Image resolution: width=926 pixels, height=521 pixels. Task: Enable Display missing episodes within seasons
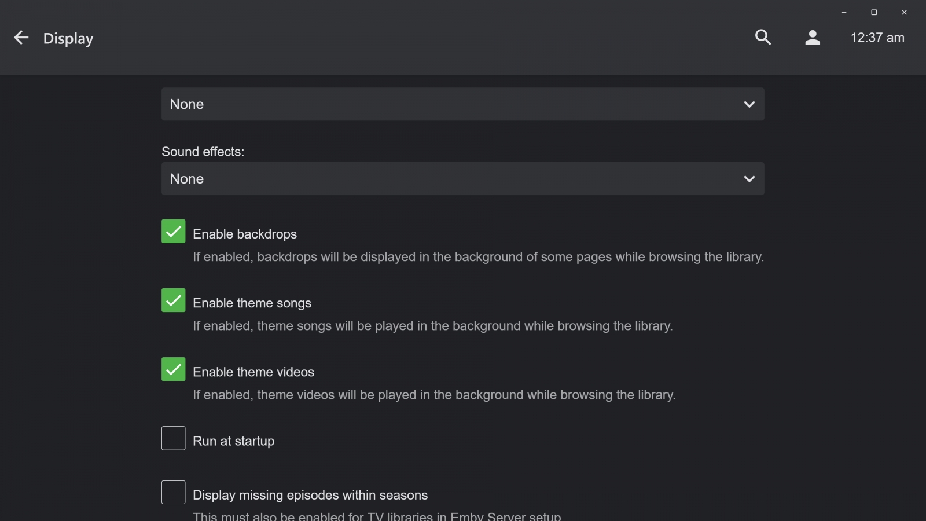[x=174, y=493]
